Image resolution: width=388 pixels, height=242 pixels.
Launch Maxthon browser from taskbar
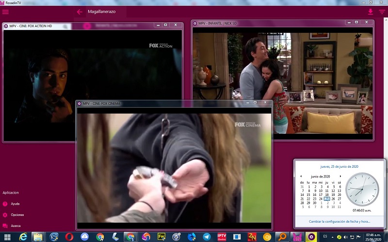coord(54,237)
